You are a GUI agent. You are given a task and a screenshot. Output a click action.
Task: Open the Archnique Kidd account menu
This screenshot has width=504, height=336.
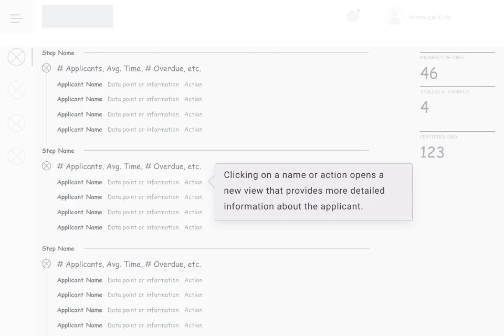[429, 16]
